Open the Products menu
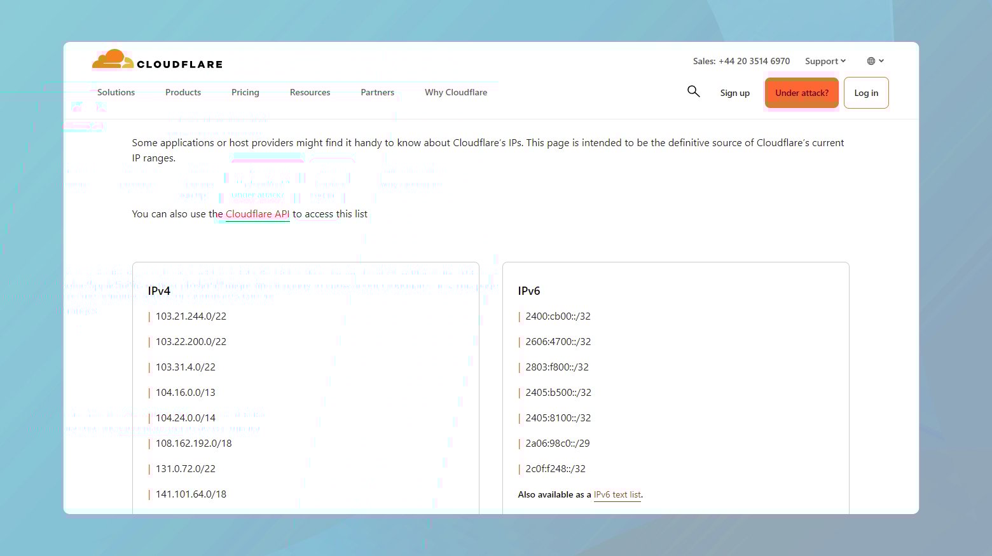This screenshot has height=556, width=992. 183,92
